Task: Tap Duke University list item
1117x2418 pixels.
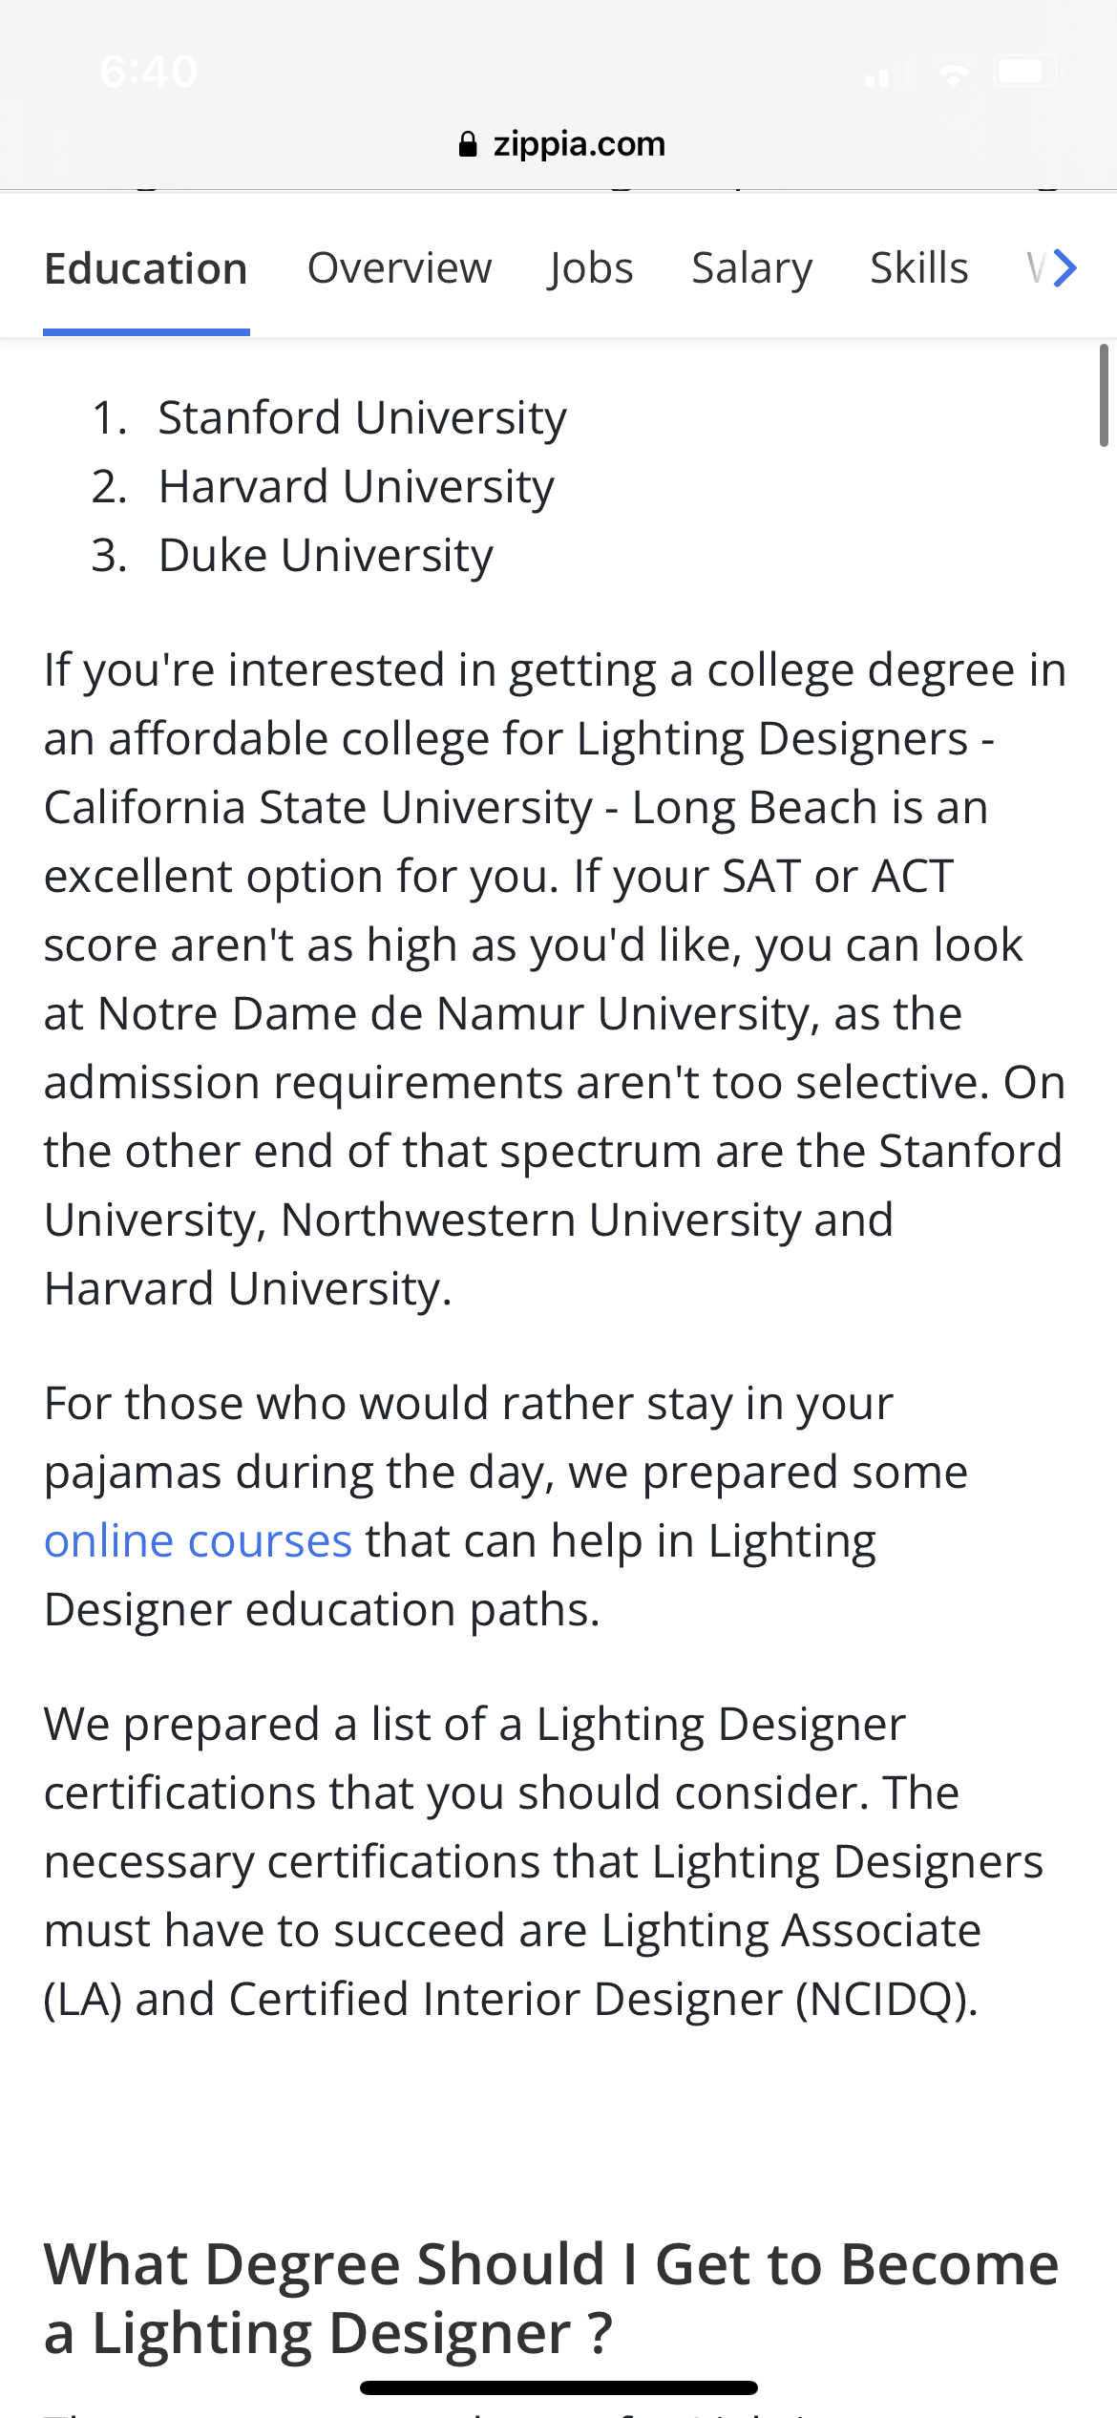Action: click(x=326, y=556)
